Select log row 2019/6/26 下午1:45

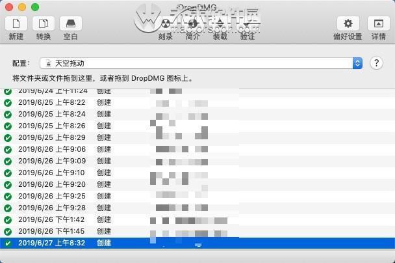pos(197,231)
